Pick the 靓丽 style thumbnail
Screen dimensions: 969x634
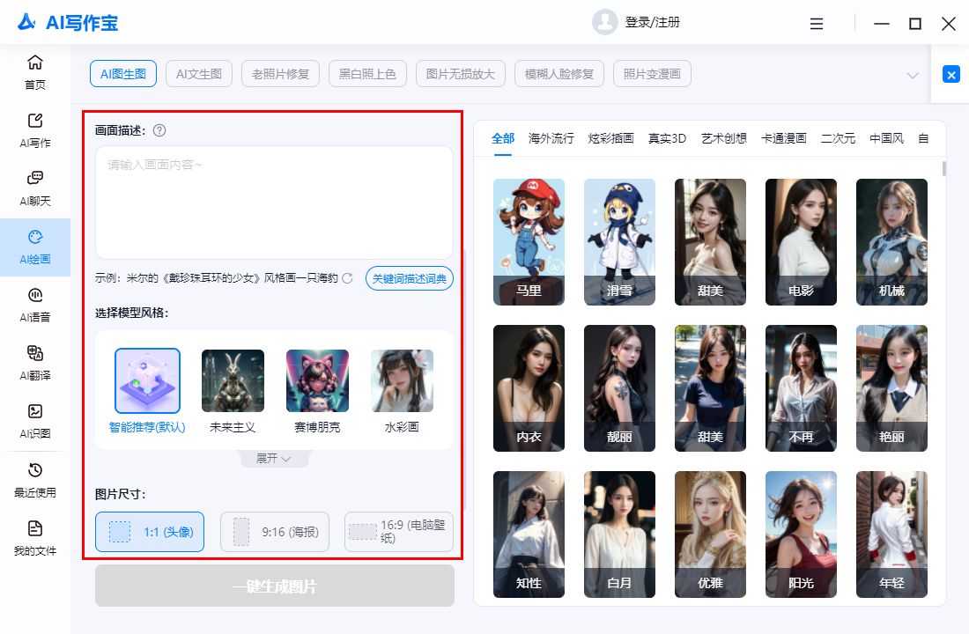pos(619,388)
